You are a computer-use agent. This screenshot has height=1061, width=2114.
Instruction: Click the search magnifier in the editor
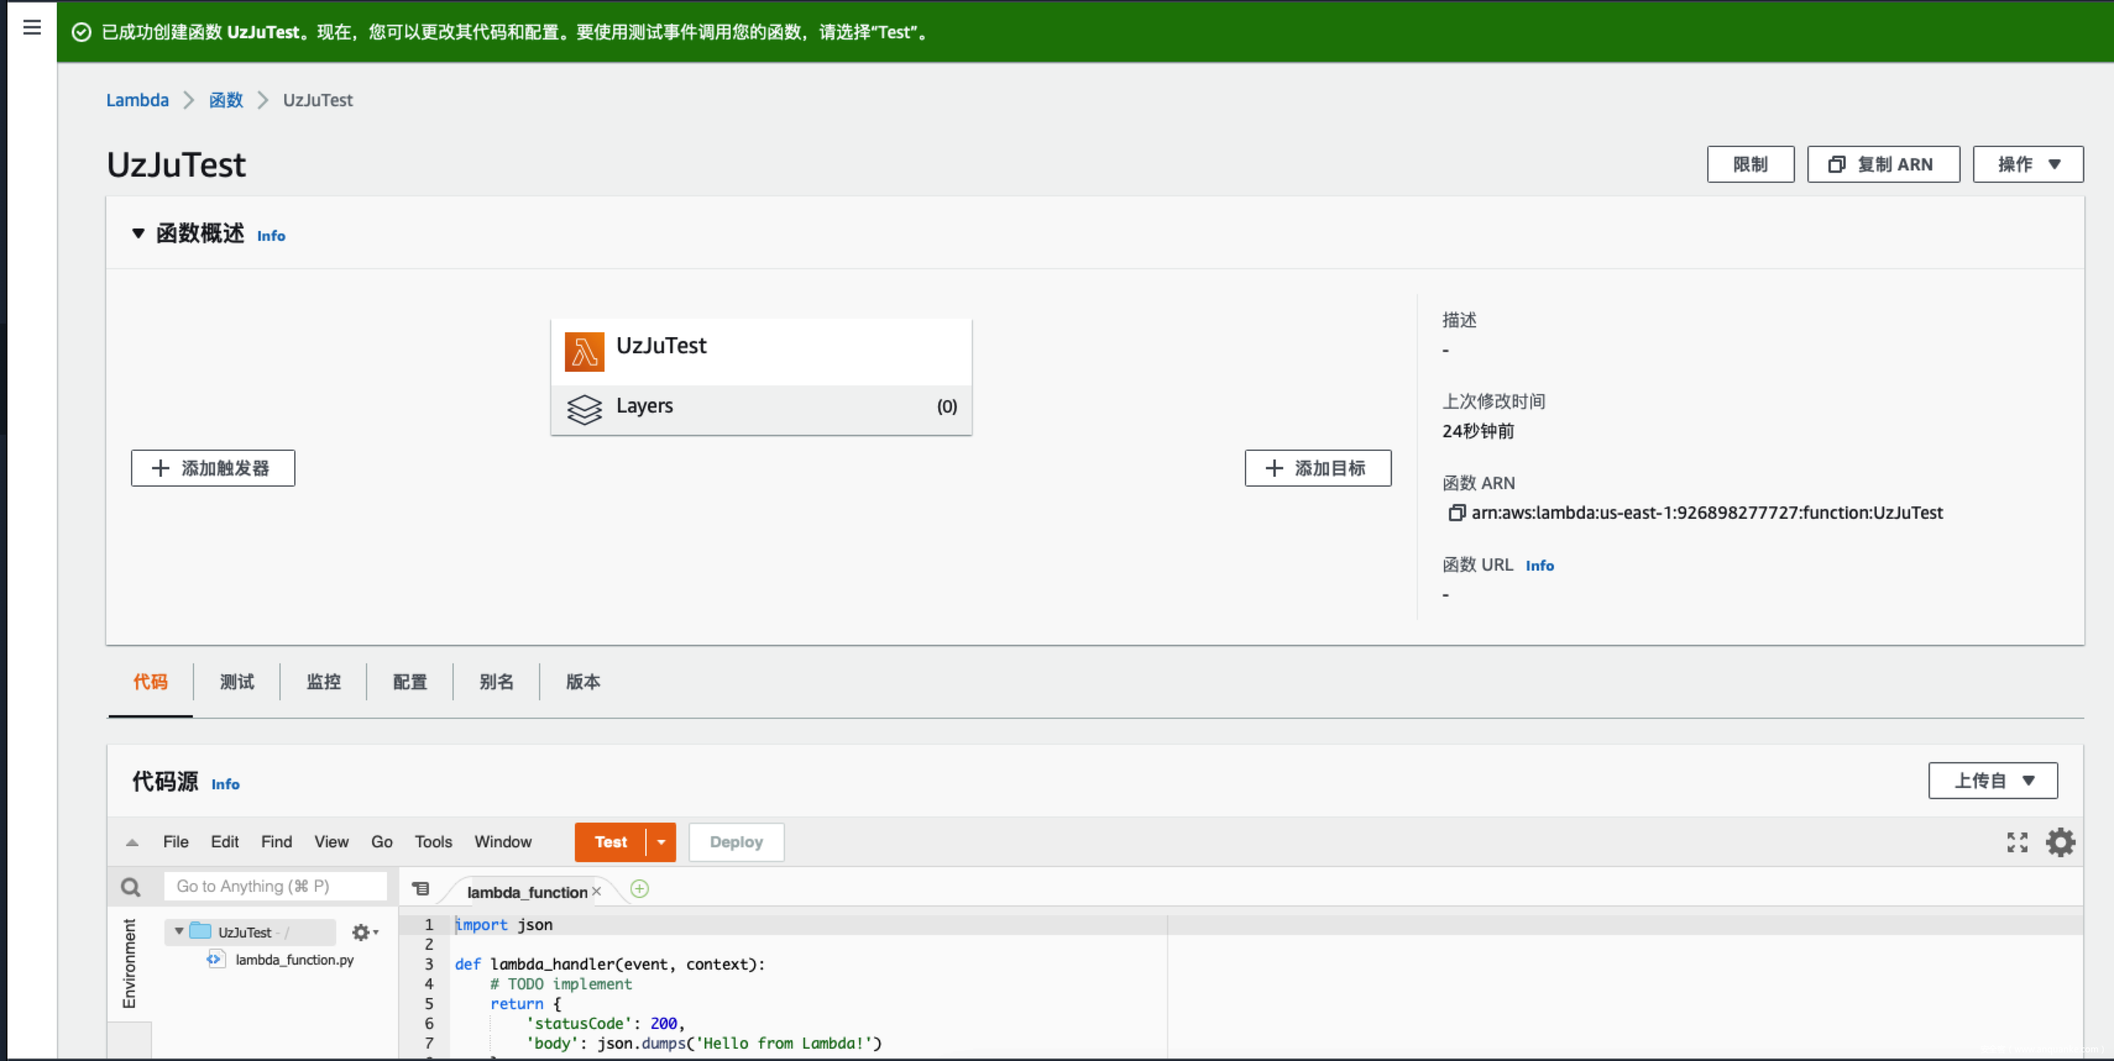(x=130, y=887)
